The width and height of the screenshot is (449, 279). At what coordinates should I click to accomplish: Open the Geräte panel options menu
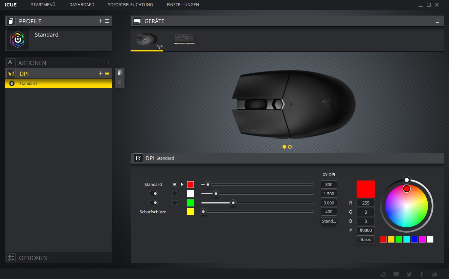(x=438, y=21)
